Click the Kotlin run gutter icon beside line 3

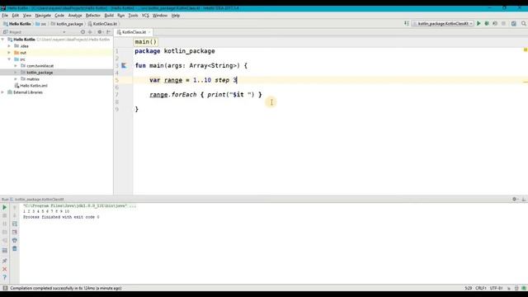click(x=124, y=66)
